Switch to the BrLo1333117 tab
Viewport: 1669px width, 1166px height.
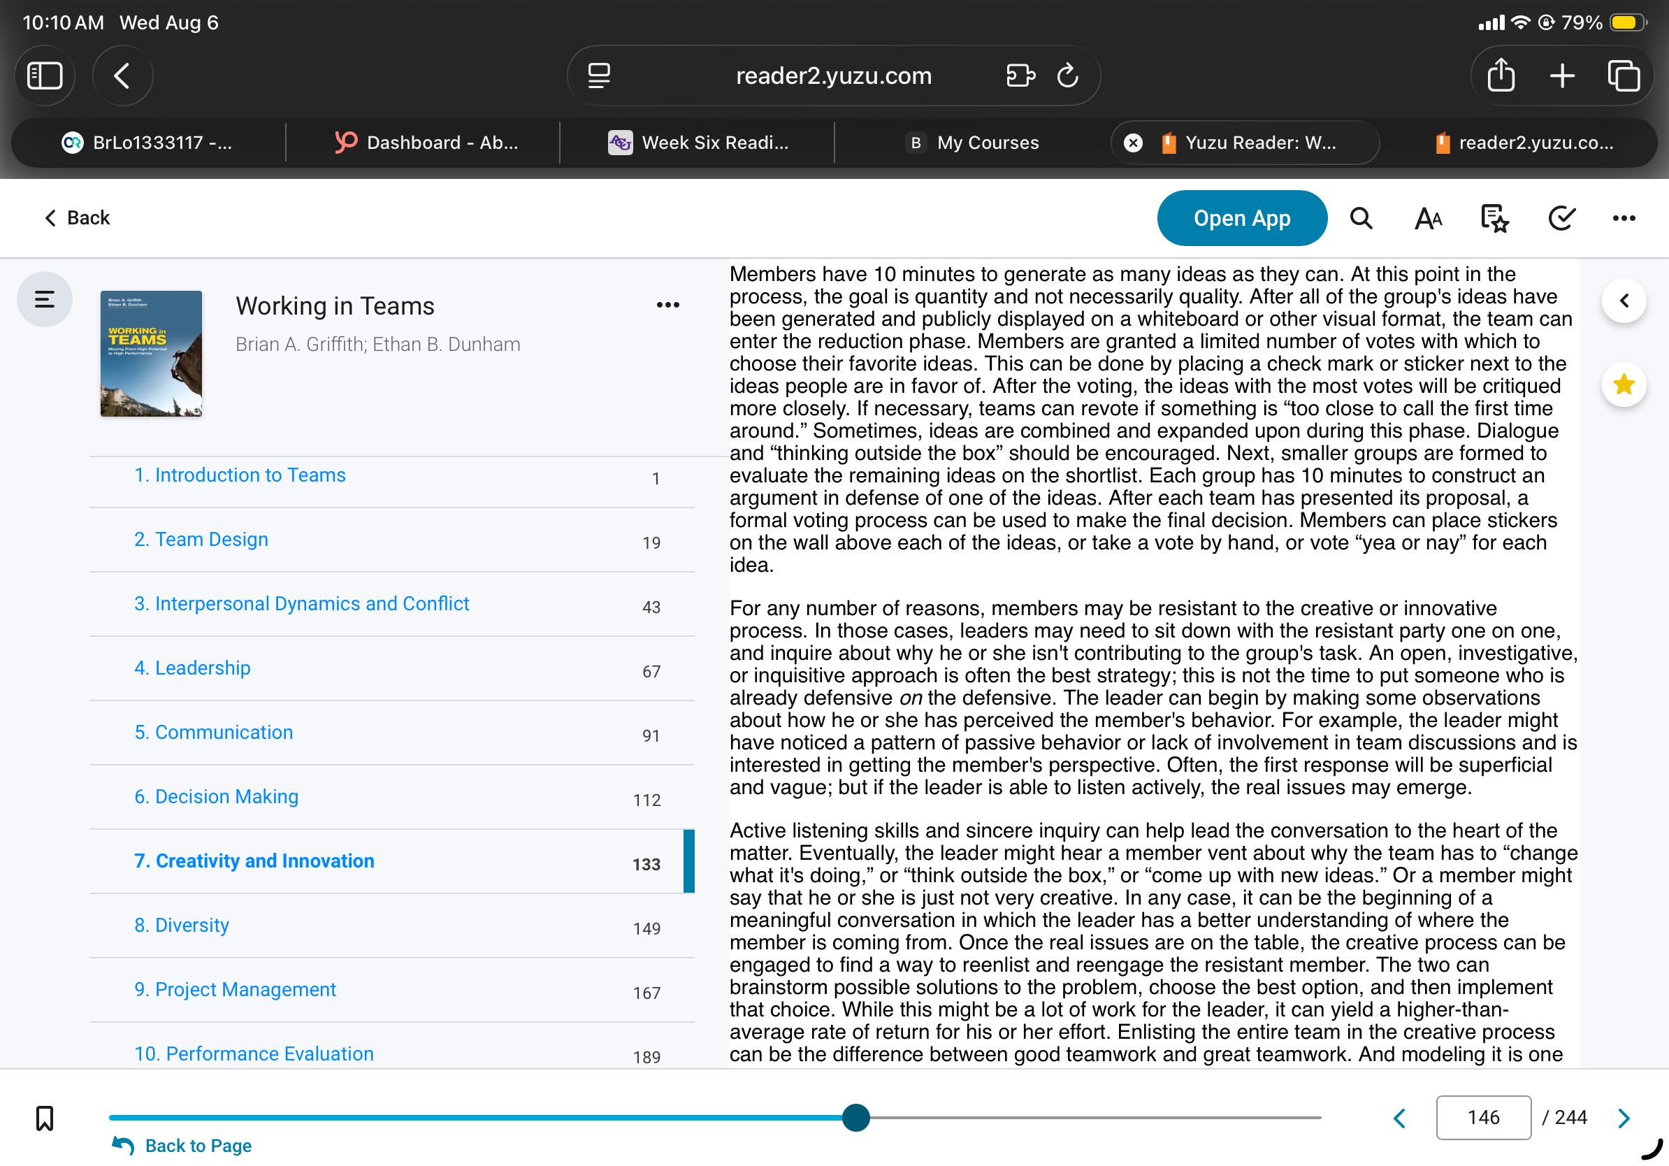[x=147, y=143]
